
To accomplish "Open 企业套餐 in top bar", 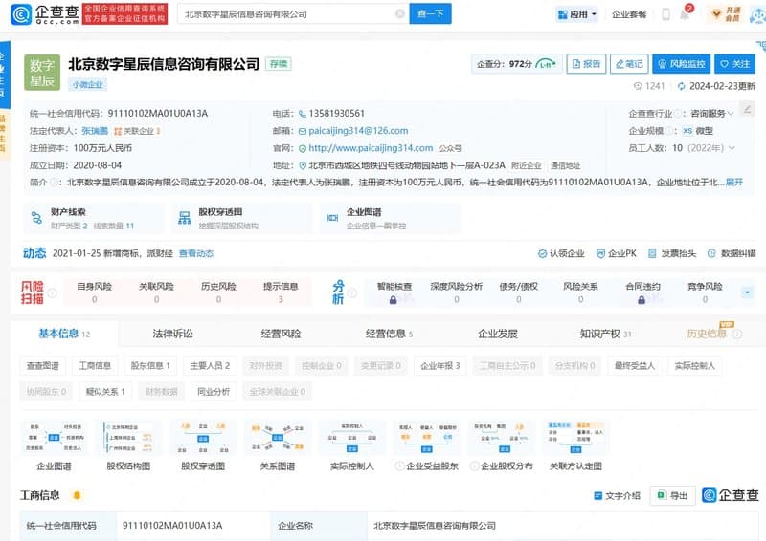I will point(629,14).
